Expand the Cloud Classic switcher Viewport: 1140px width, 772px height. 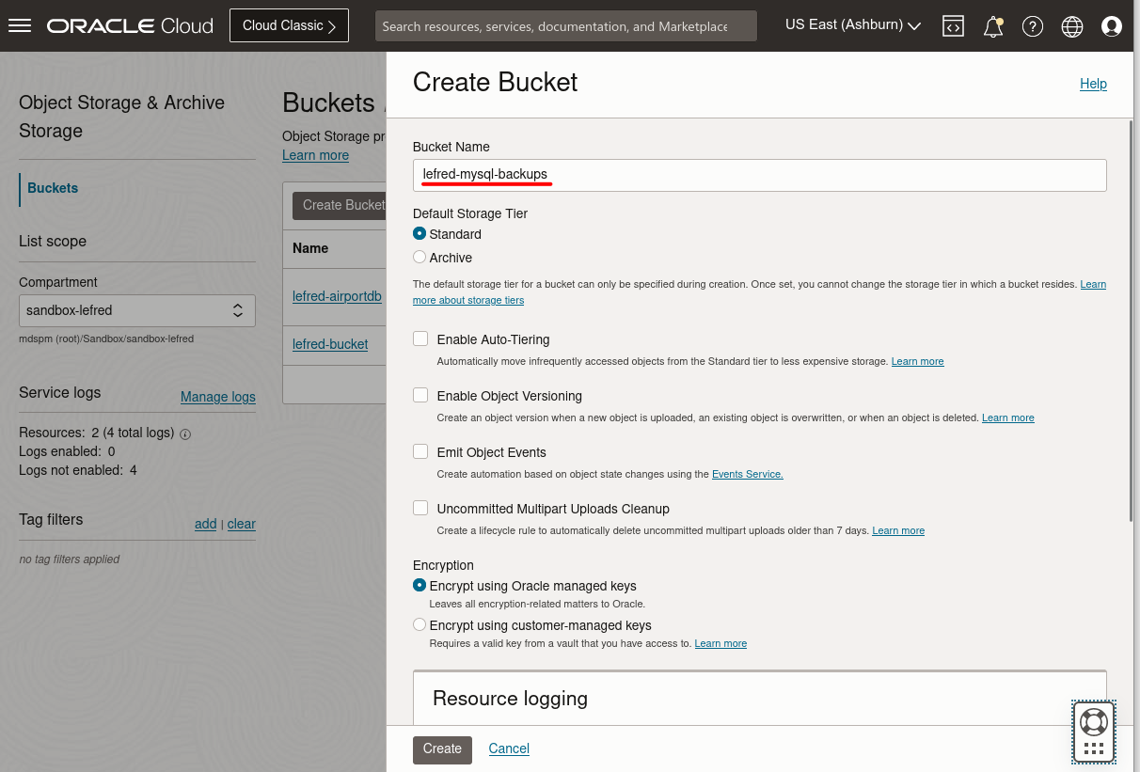pyautogui.click(x=289, y=25)
